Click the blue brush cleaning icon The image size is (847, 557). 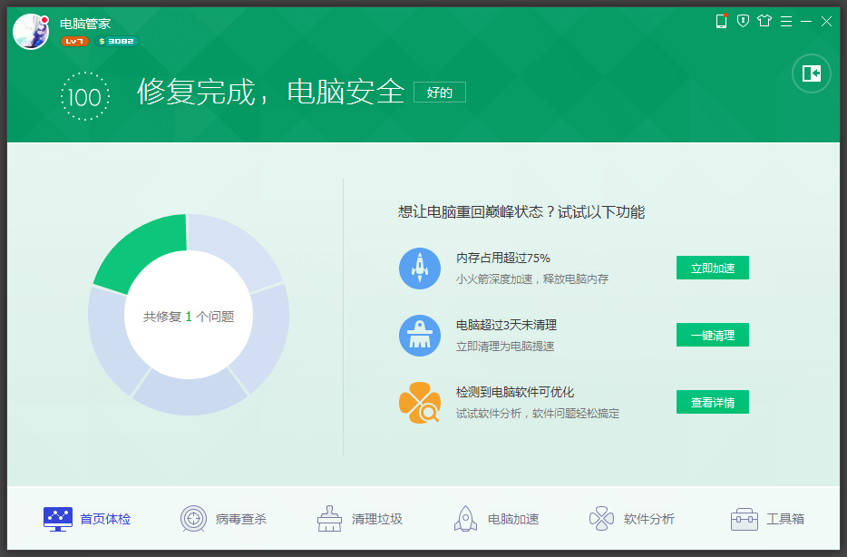420,335
